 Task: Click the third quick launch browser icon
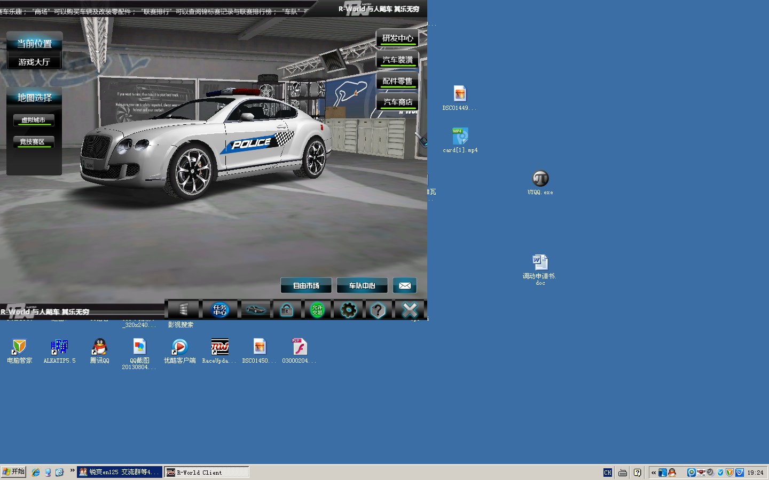(x=59, y=473)
